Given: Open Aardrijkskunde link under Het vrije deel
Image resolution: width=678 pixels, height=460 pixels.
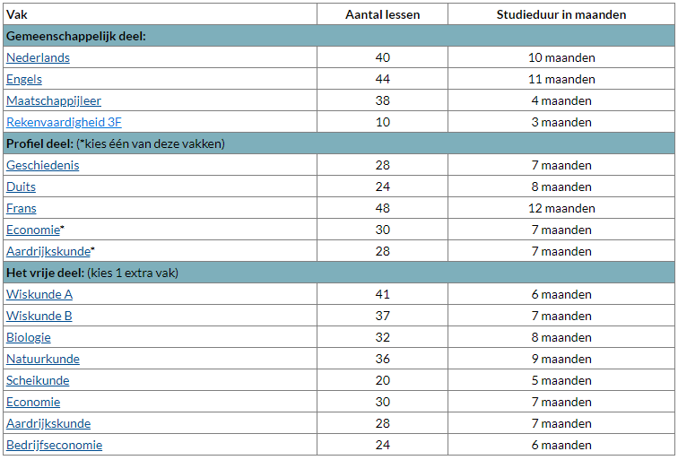Looking at the screenshot, I should [48, 423].
